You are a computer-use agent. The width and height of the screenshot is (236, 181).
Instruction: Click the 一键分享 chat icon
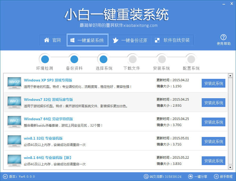tap(191, 176)
